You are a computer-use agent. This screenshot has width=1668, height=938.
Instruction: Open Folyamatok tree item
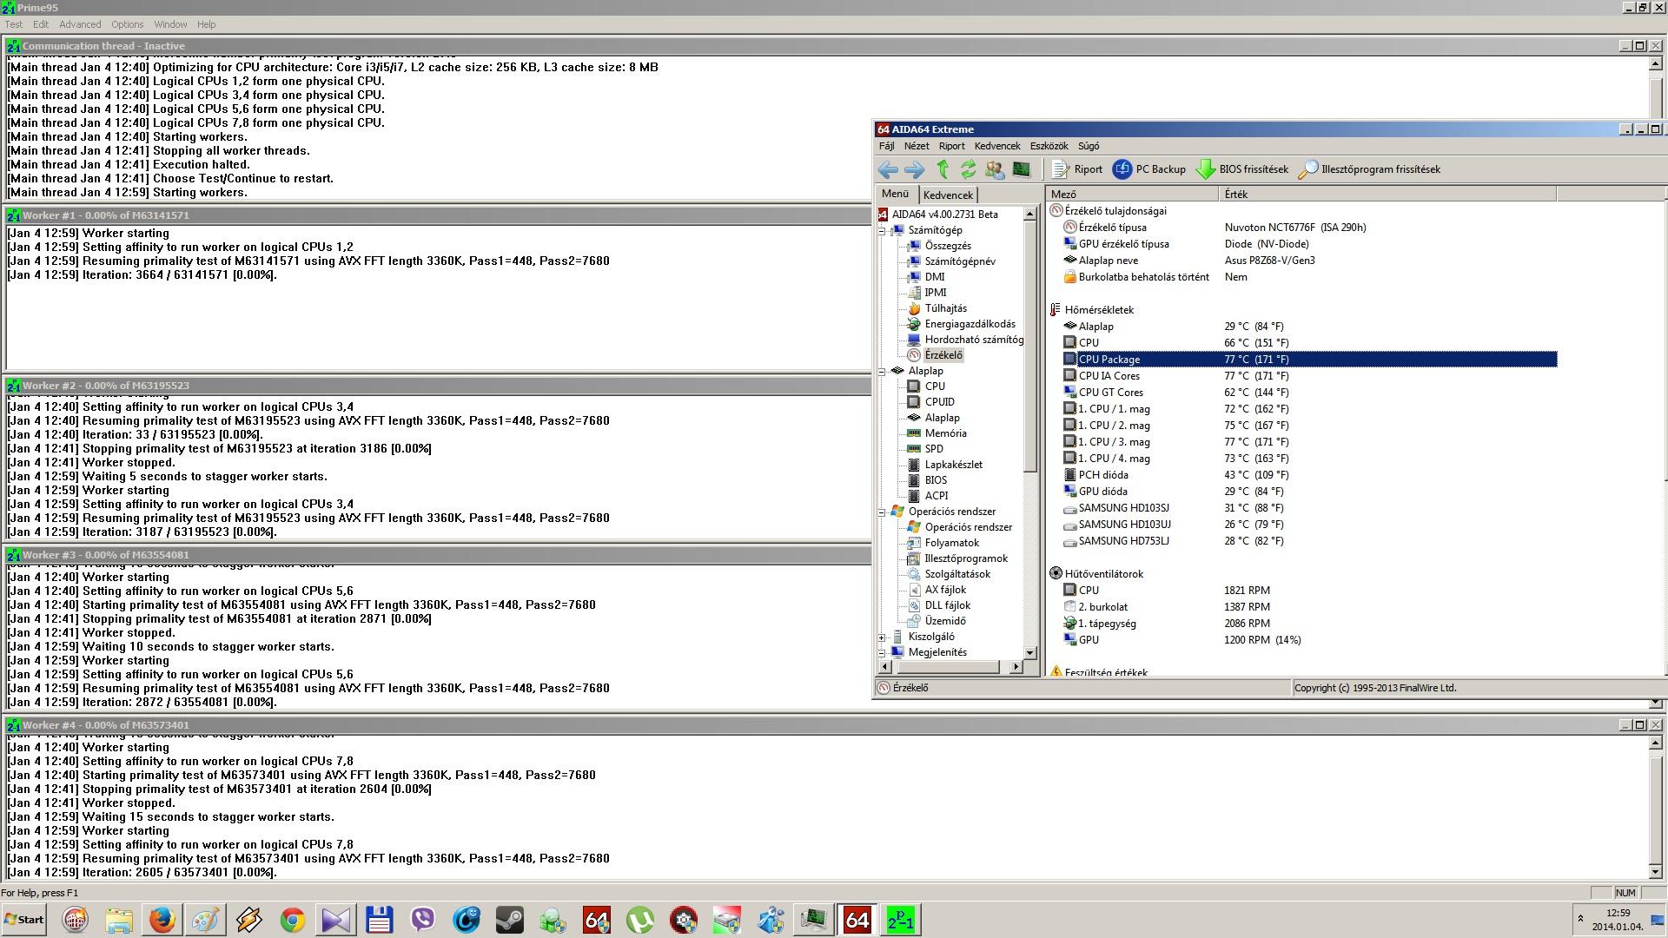click(951, 543)
